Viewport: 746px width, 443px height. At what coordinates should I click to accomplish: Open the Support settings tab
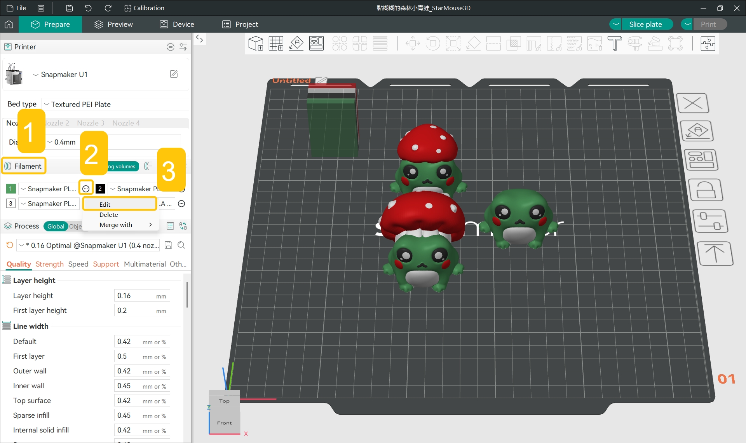[106, 264]
